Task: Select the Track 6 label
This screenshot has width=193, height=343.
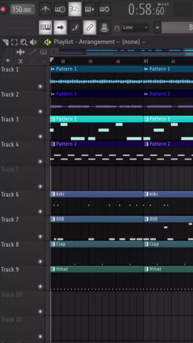Action: tap(10, 194)
